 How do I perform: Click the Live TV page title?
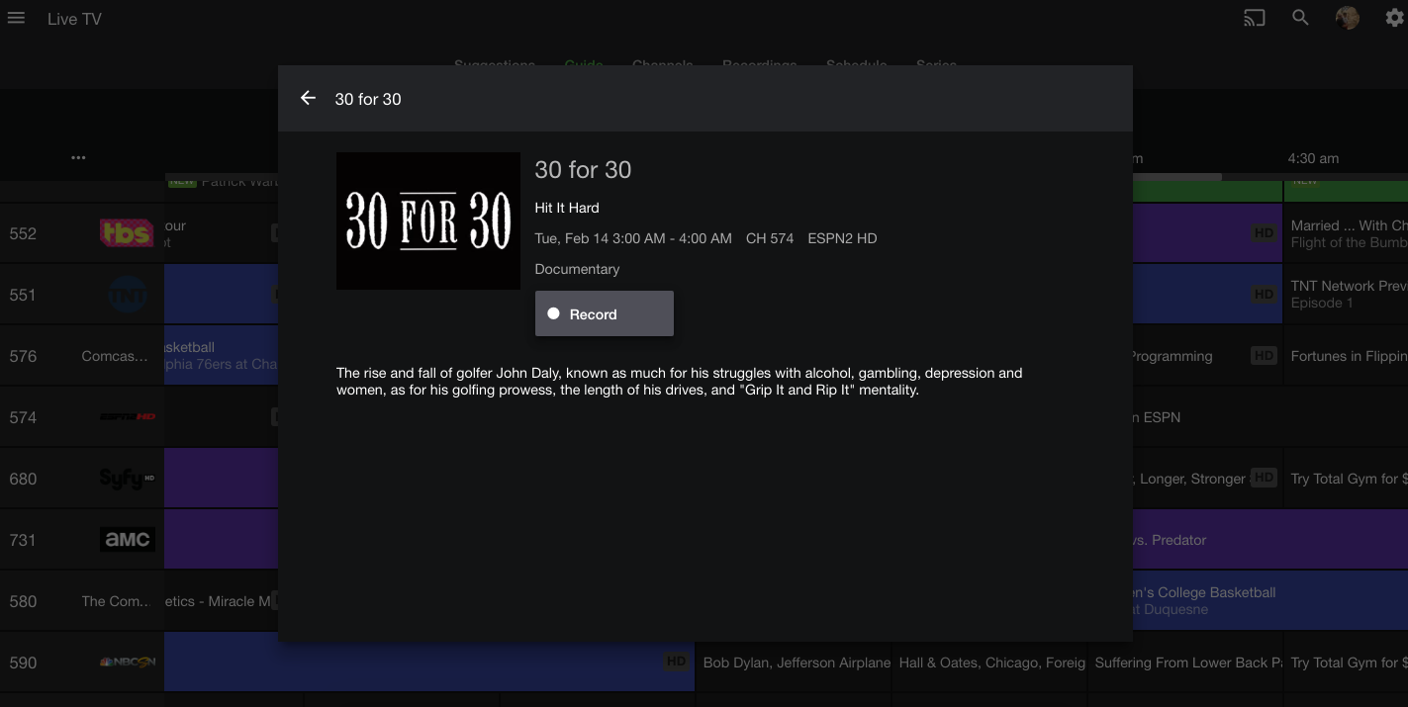pyautogui.click(x=74, y=19)
